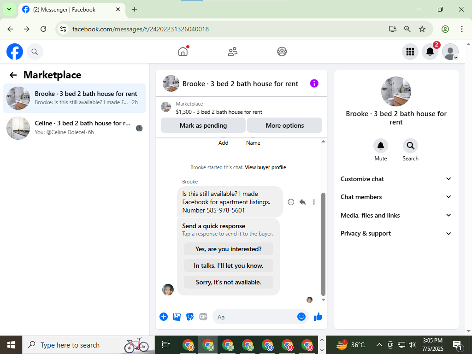Open account profile avatar menu
This screenshot has height=354, width=472.
coord(450,52)
